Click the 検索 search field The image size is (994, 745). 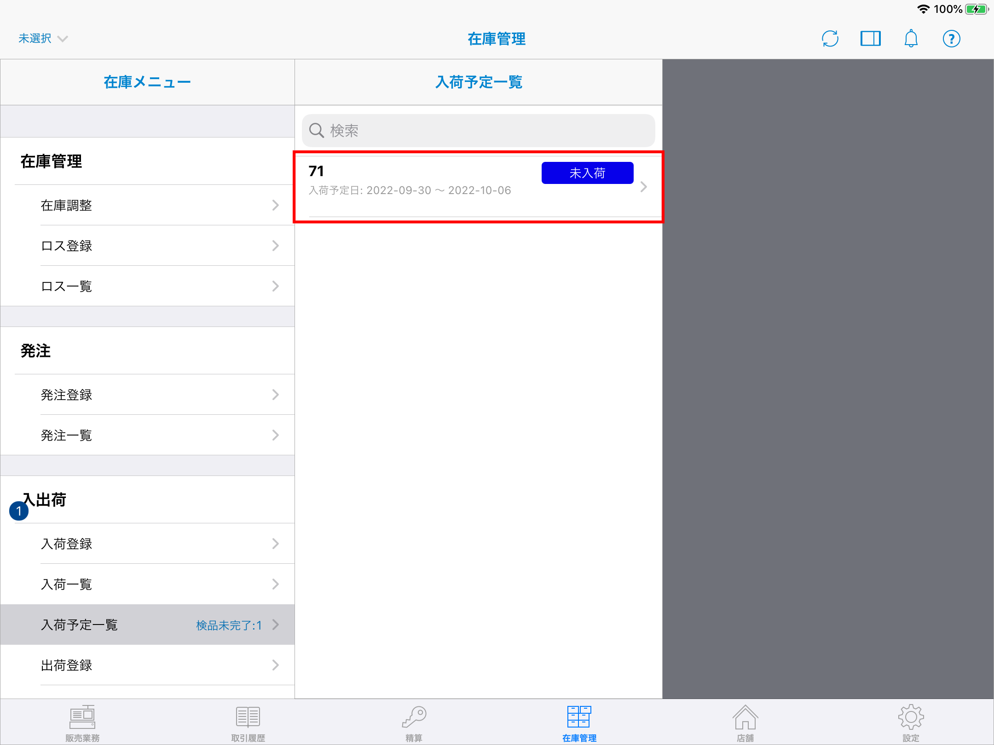tap(479, 131)
